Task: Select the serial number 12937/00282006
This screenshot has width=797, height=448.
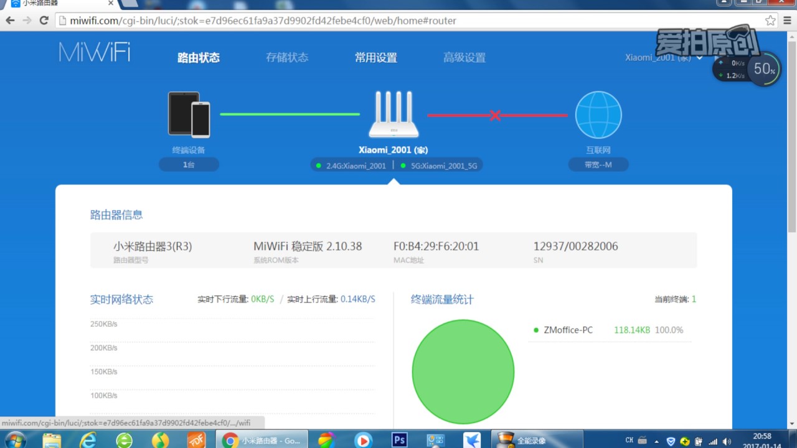Action: [576, 246]
